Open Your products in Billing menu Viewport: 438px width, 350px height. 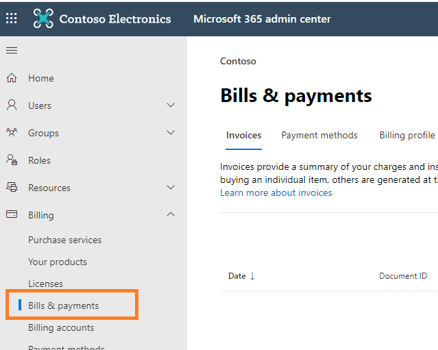click(58, 262)
